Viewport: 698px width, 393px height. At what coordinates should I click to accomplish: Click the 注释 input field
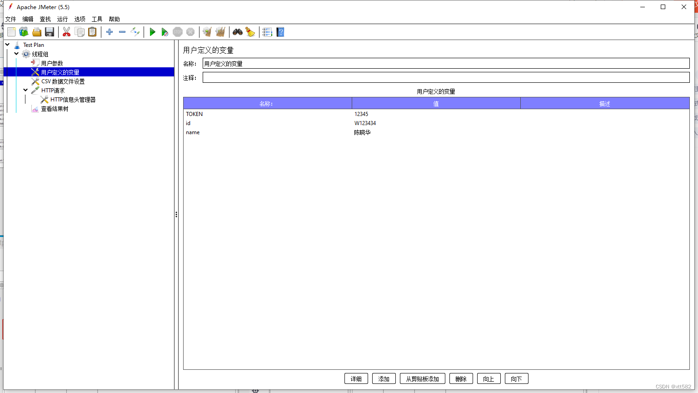(x=446, y=77)
